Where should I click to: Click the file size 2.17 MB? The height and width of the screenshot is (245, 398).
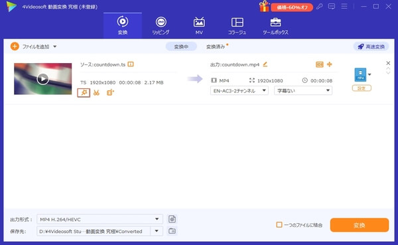point(154,82)
